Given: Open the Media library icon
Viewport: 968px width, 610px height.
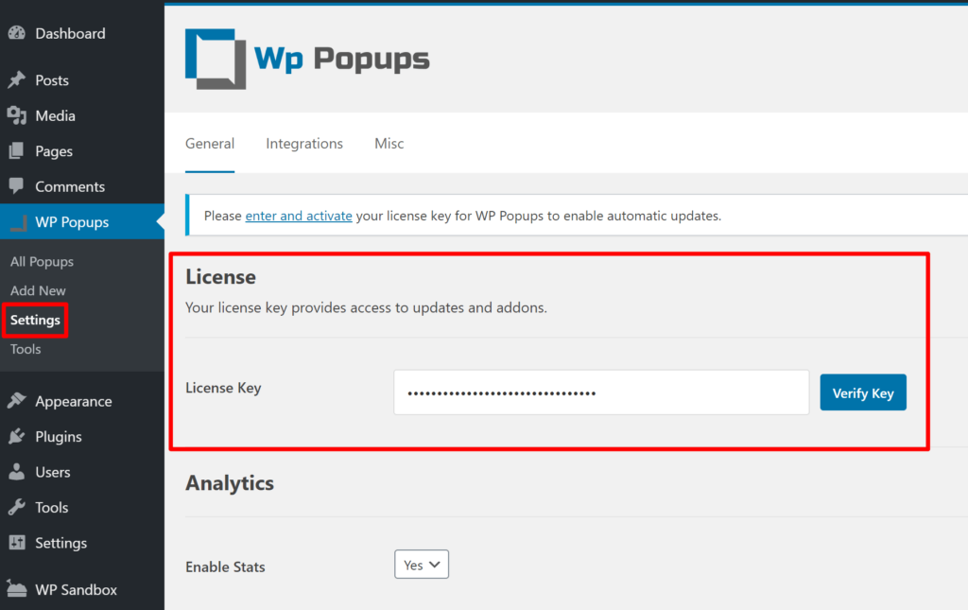Looking at the screenshot, I should tap(19, 117).
